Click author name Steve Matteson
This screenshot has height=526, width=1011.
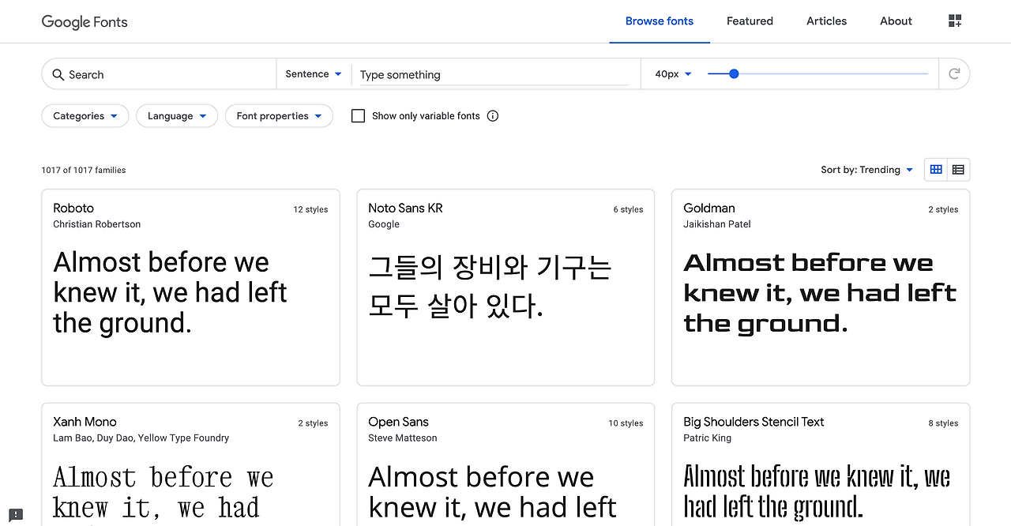pos(402,438)
